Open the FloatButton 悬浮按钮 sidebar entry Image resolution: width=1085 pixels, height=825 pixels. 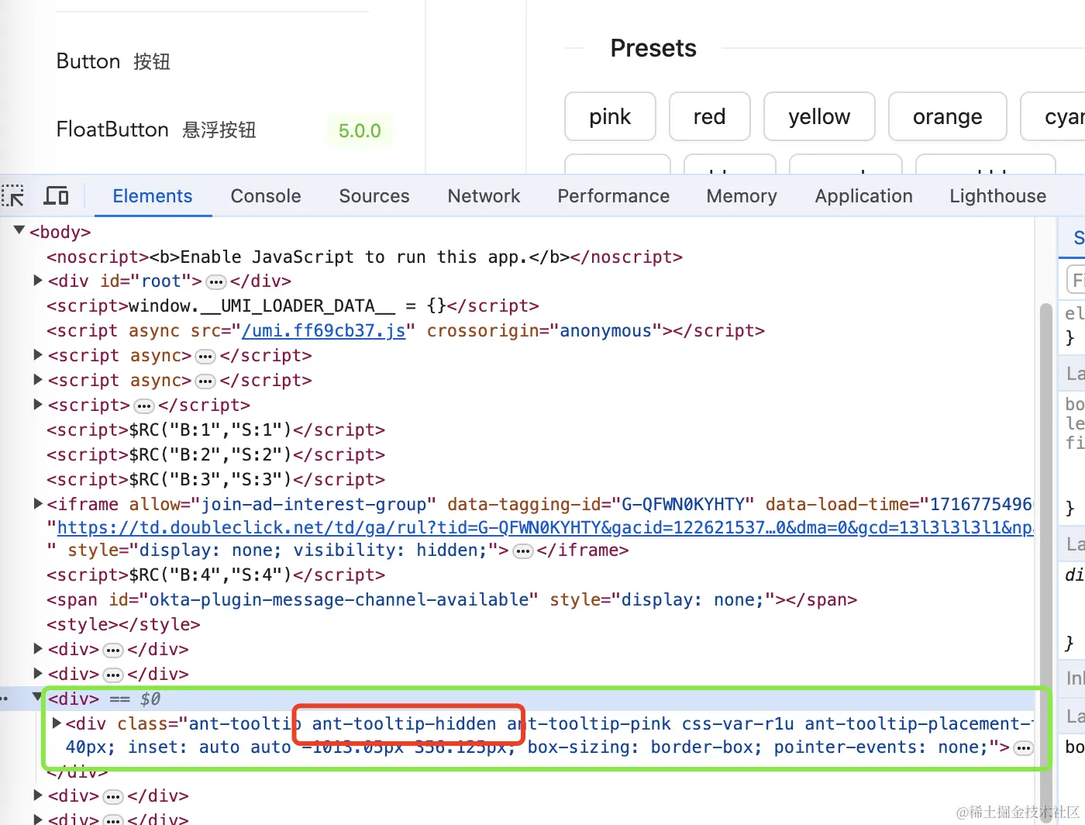pos(156,129)
